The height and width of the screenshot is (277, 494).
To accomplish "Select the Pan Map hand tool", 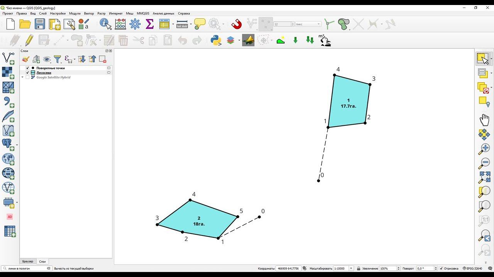I will click(484, 120).
